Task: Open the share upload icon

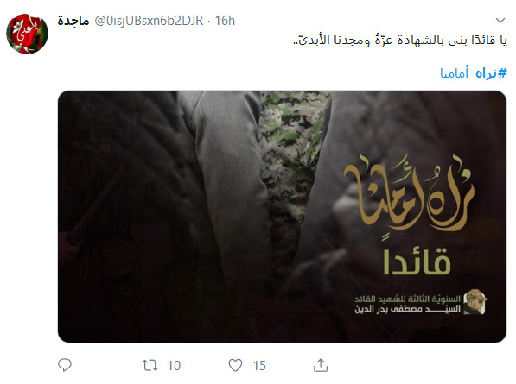Action: tap(321, 365)
